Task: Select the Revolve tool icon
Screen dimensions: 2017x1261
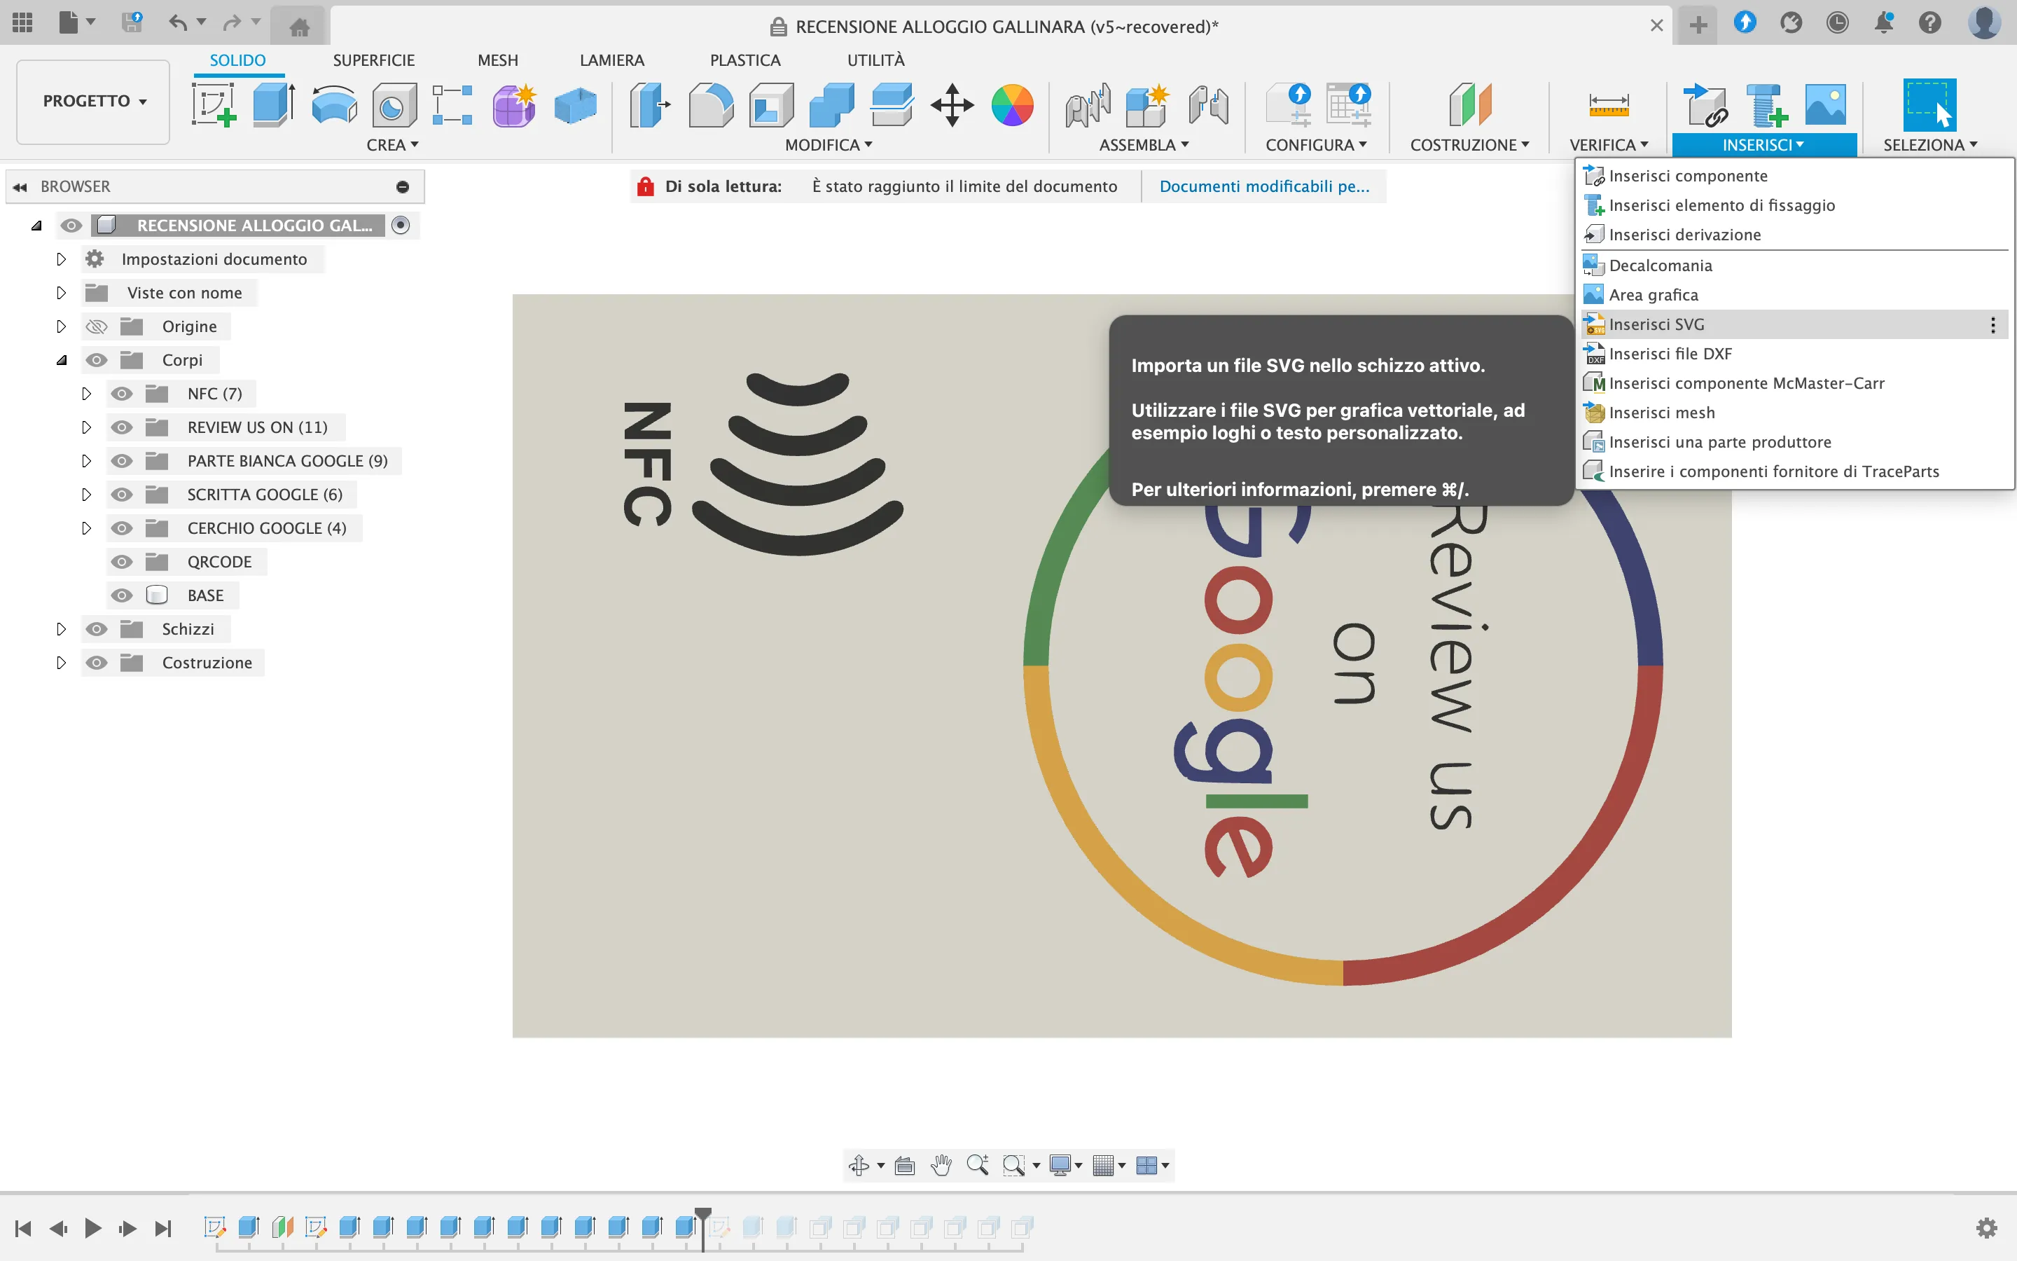Action: pyautogui.click(x=334, y=105)
